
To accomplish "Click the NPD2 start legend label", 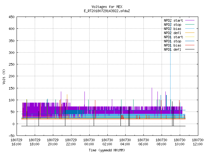I will (x=173, y=20).
